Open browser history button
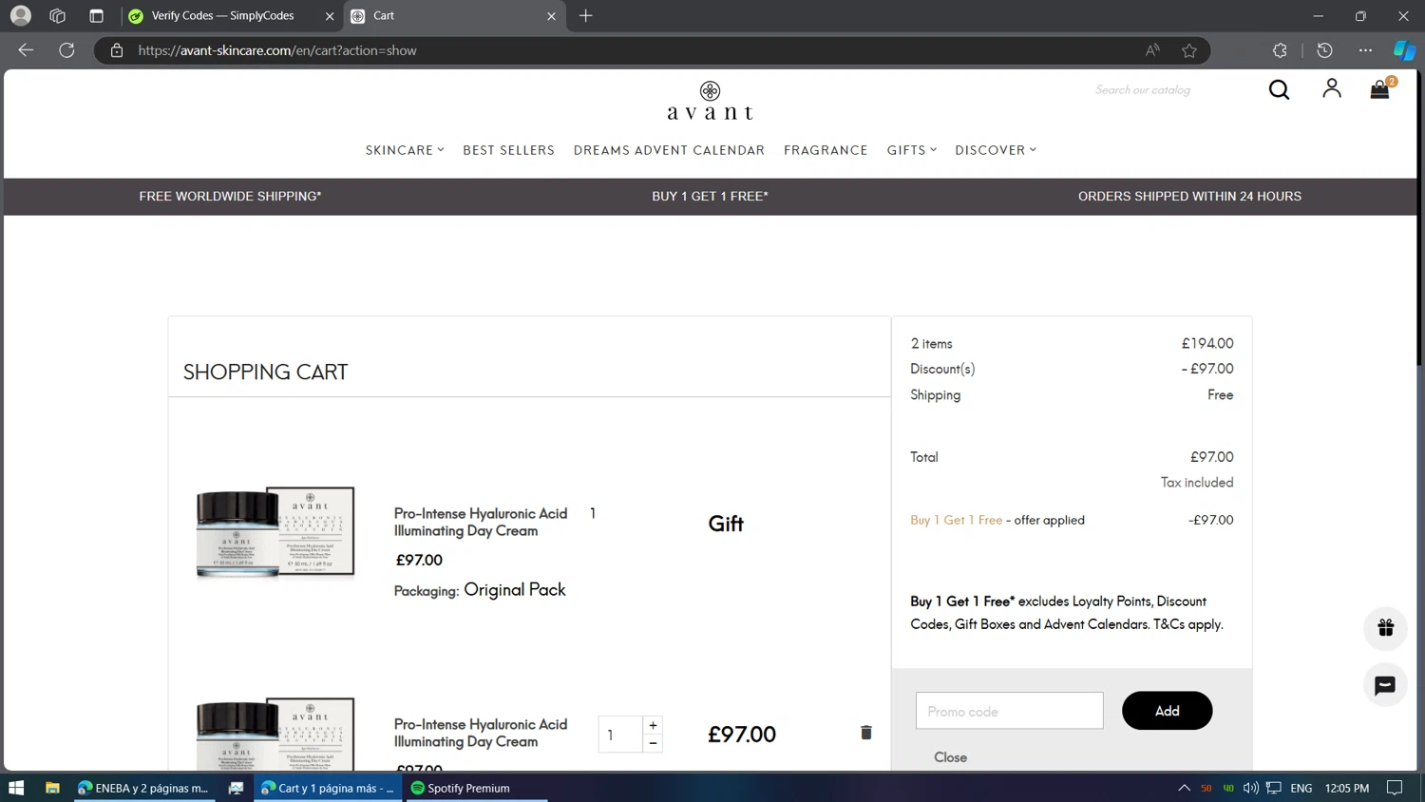Image resolution: width=1425 pixels, height=802 pixels. (1324, 50)
